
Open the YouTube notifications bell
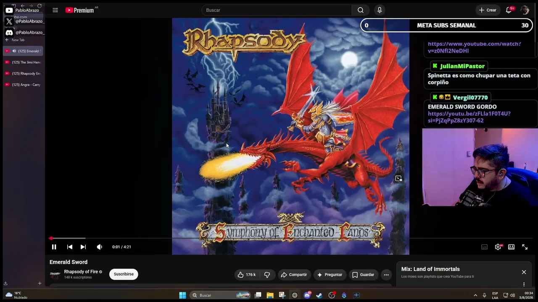click(509, 10)
